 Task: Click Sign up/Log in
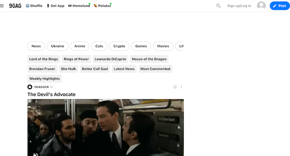tap(239, 6)
